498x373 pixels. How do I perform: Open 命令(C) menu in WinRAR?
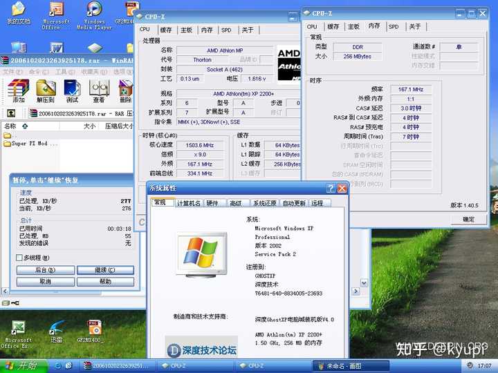pyautogui.click(x=39, y=72)
